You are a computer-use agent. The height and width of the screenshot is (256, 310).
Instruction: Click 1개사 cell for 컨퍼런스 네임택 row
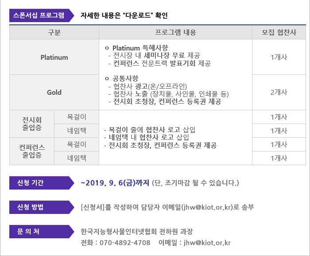(279, 158)
